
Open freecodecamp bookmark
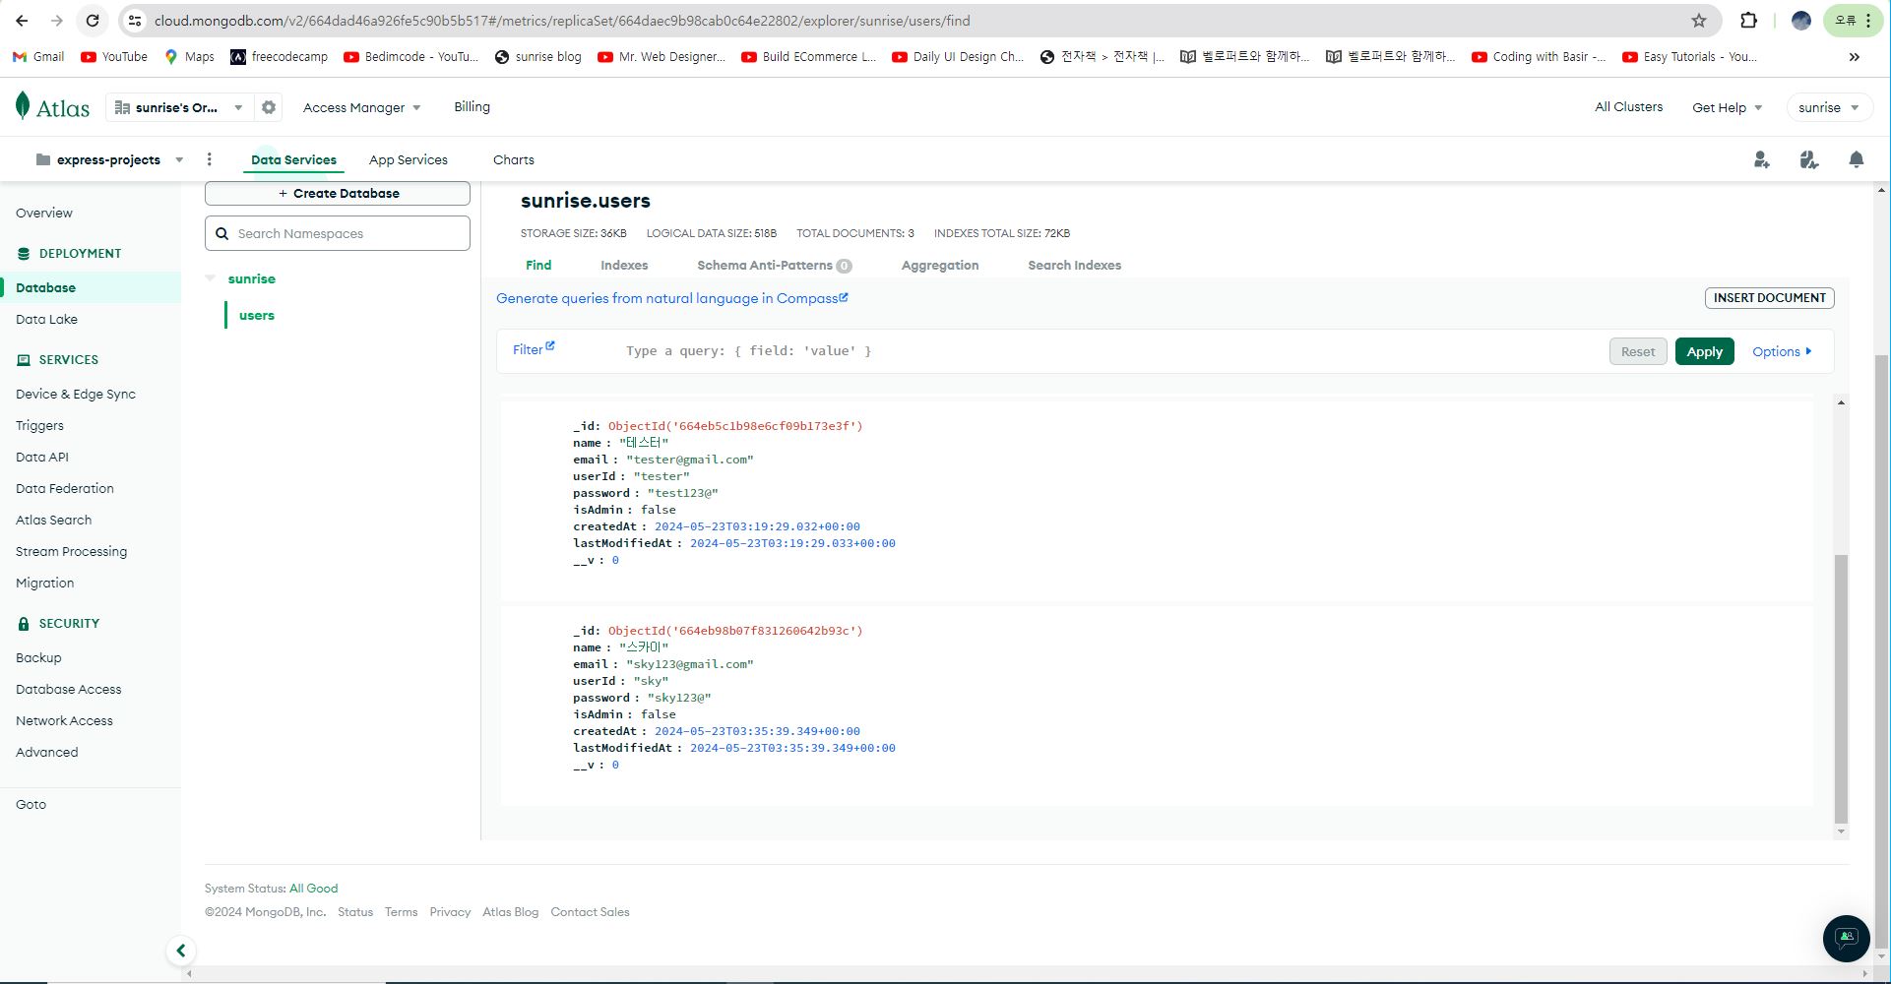click(x=279, y=57)
